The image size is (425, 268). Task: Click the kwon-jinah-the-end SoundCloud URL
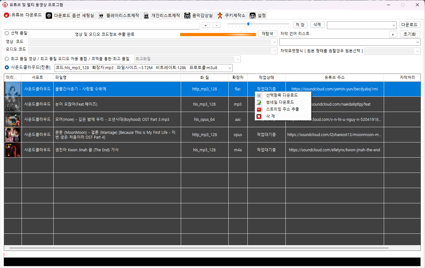click(x=335, y=150)
